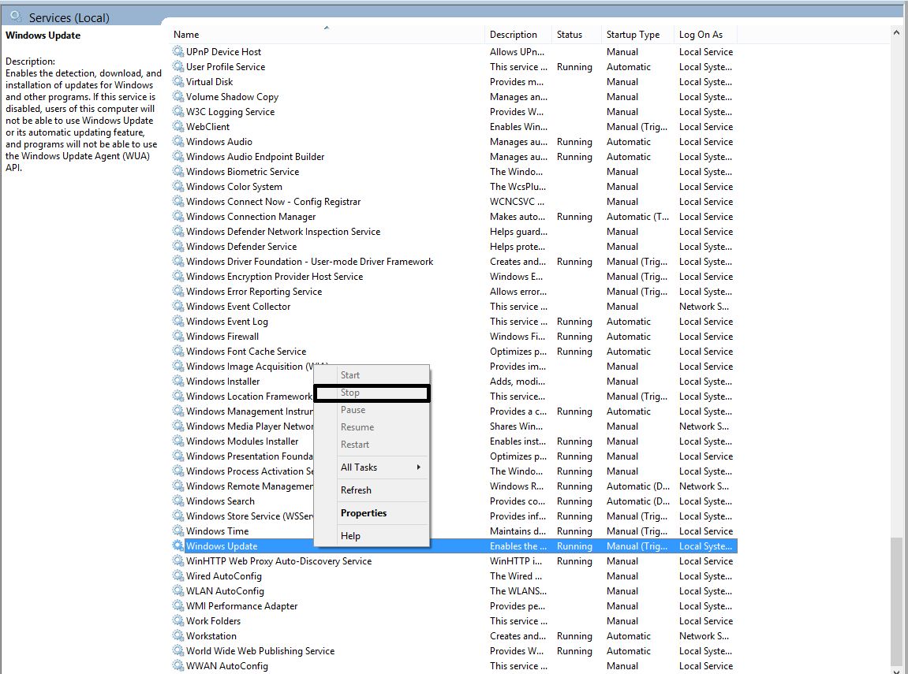Sort by the Status column header
Screen dimensions: 908x674
(x=576, y=34)
